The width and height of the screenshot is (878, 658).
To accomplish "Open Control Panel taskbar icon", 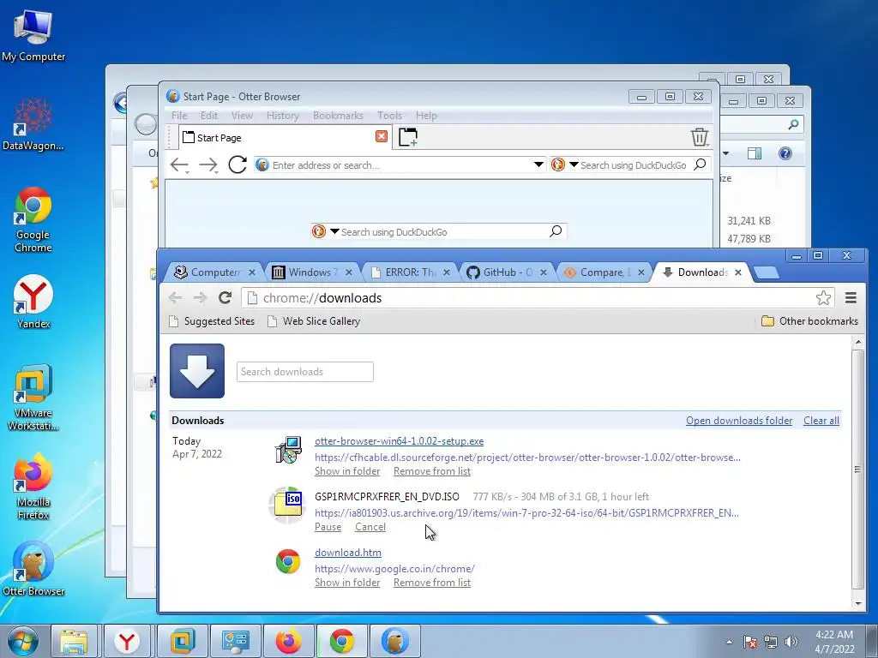I will point(235,641).
